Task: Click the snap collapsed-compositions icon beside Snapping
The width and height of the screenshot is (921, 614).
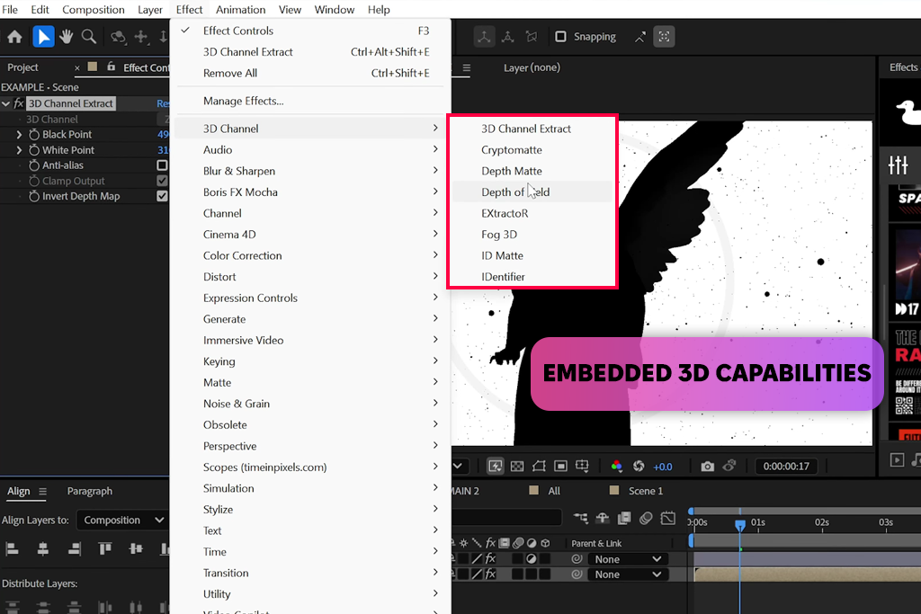Action: [x=665, y=36]
